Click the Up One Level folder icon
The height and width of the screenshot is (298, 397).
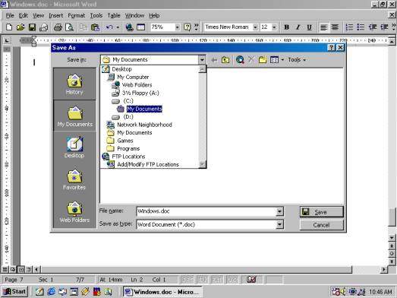(x=225, y=60)
